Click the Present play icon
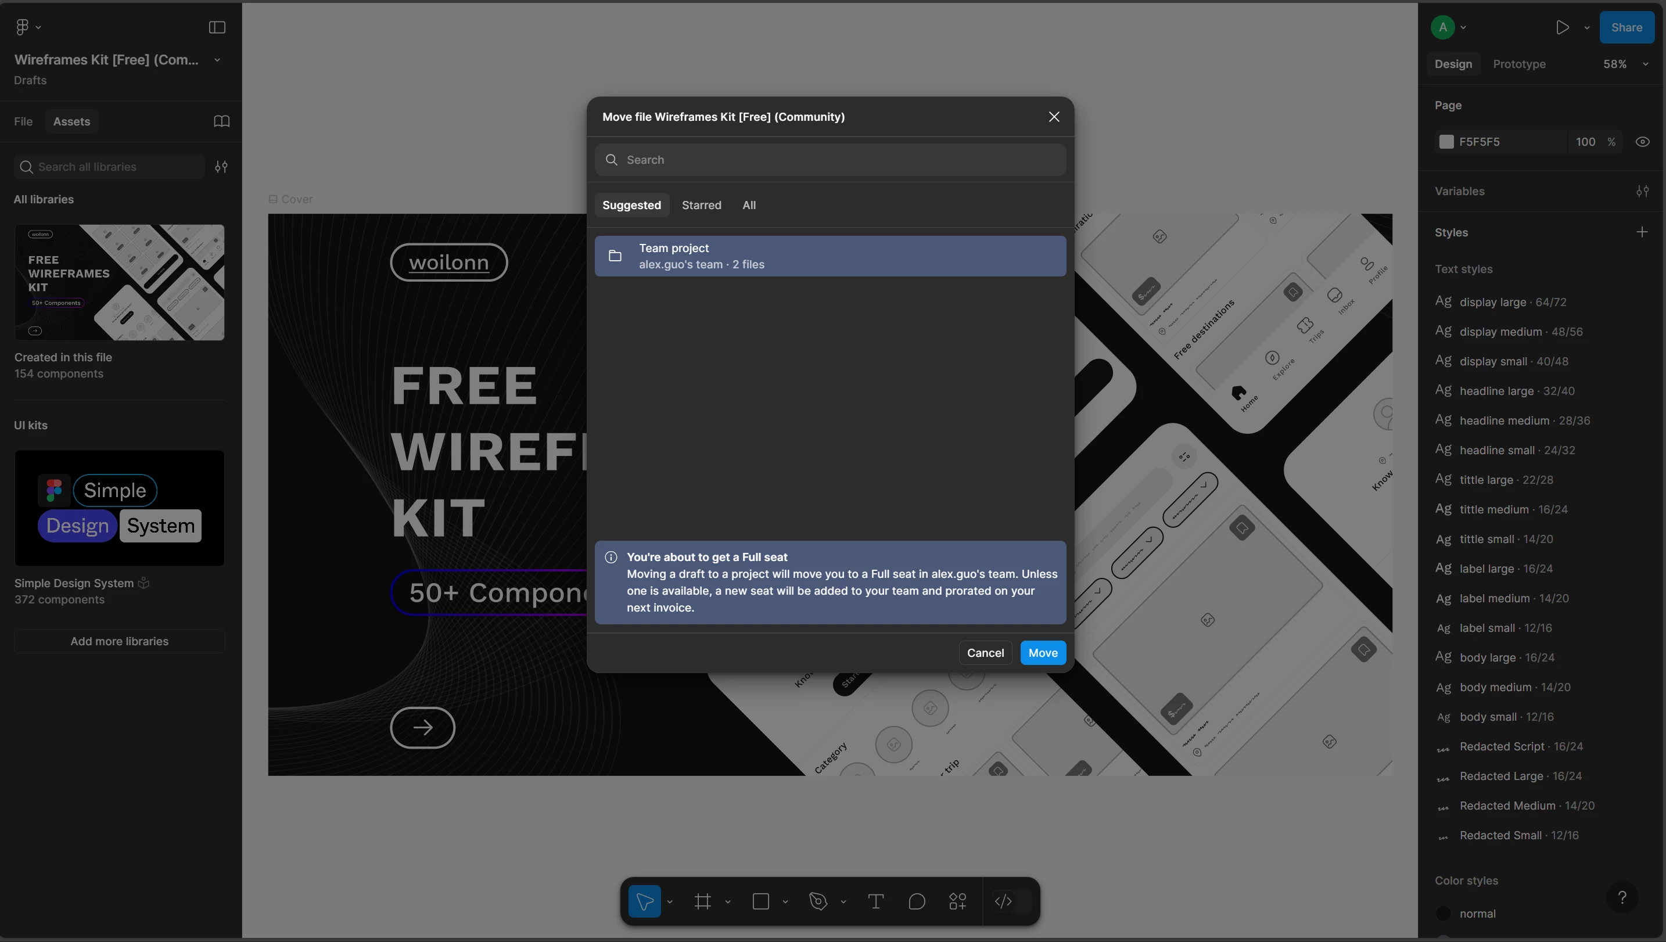The height and width of the screenshot is (942, 1666). [1562, 27]
